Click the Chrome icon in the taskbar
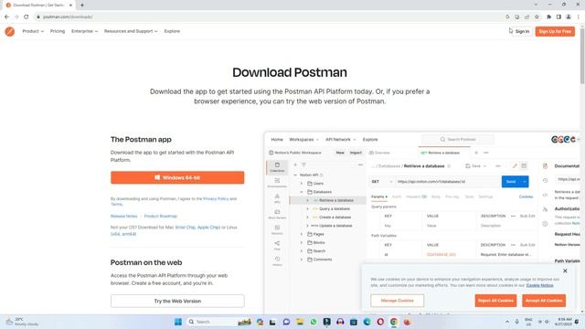 tap(394, 322)
